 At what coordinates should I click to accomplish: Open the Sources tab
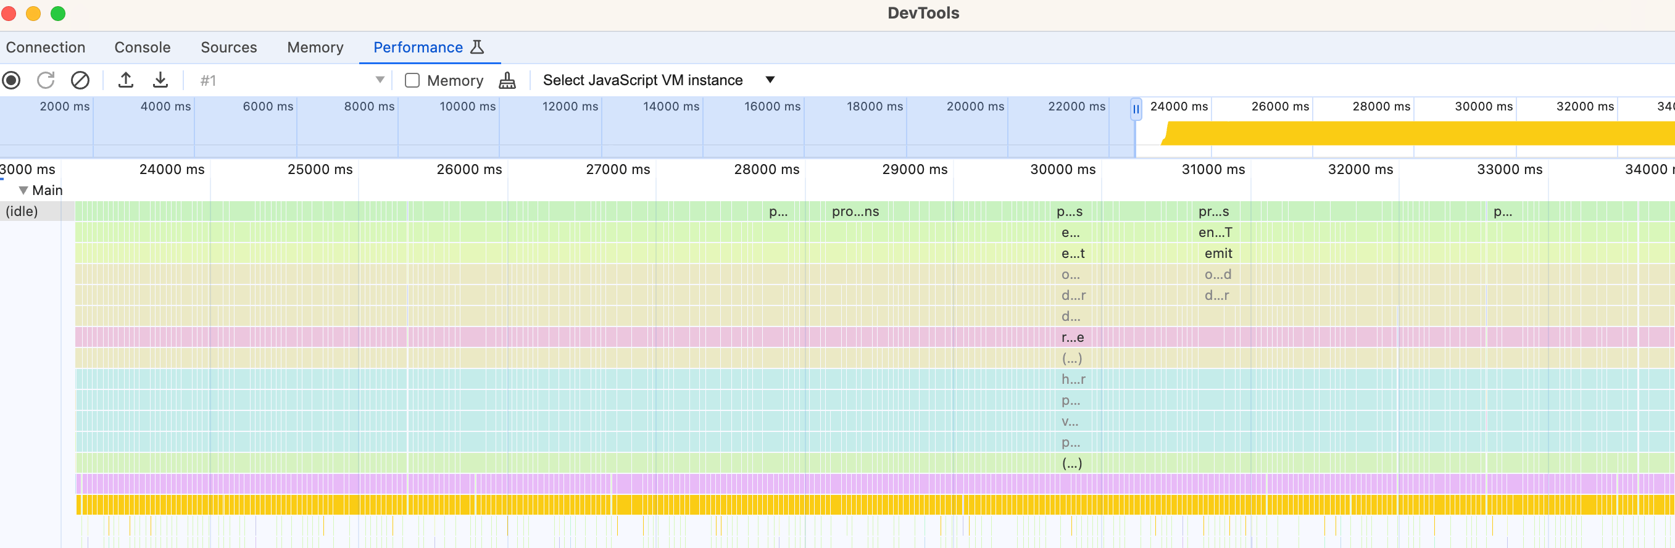[229, 48]
